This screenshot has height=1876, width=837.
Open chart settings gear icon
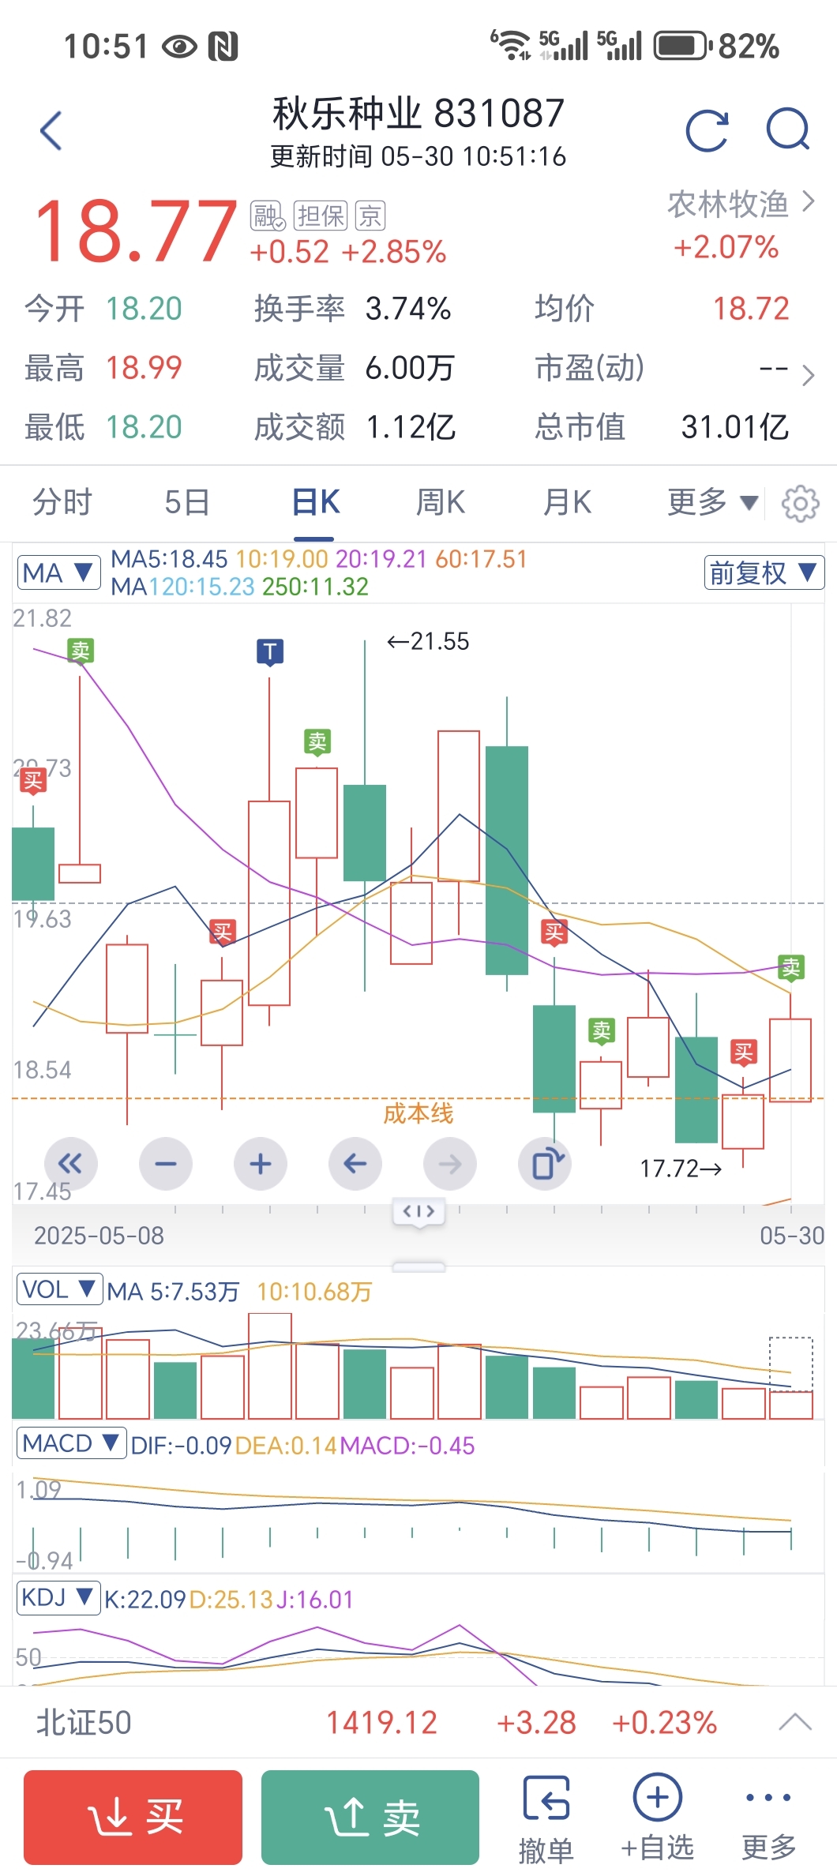pyautogui.click(x=800, y=504)
